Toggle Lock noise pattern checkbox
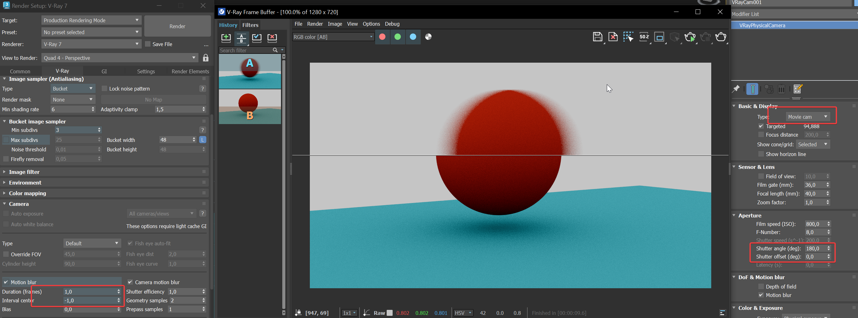 [104, 88]
